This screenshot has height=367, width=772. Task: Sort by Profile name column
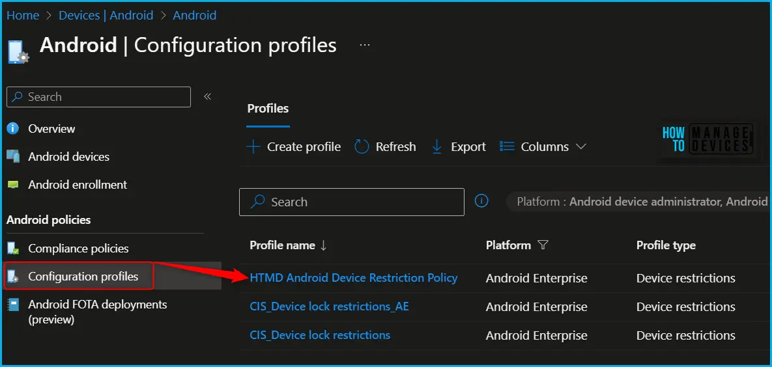(282, 245)
